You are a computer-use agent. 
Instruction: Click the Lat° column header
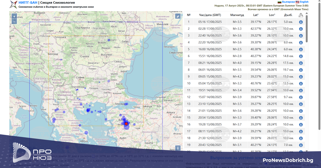(256, 15)
